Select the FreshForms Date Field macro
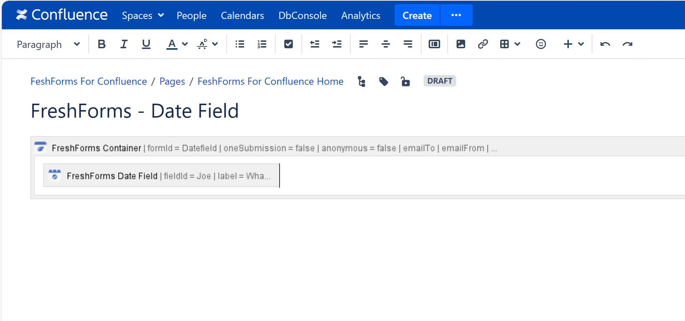The height and width of the screenshot is (321, 685). (161, 176)
